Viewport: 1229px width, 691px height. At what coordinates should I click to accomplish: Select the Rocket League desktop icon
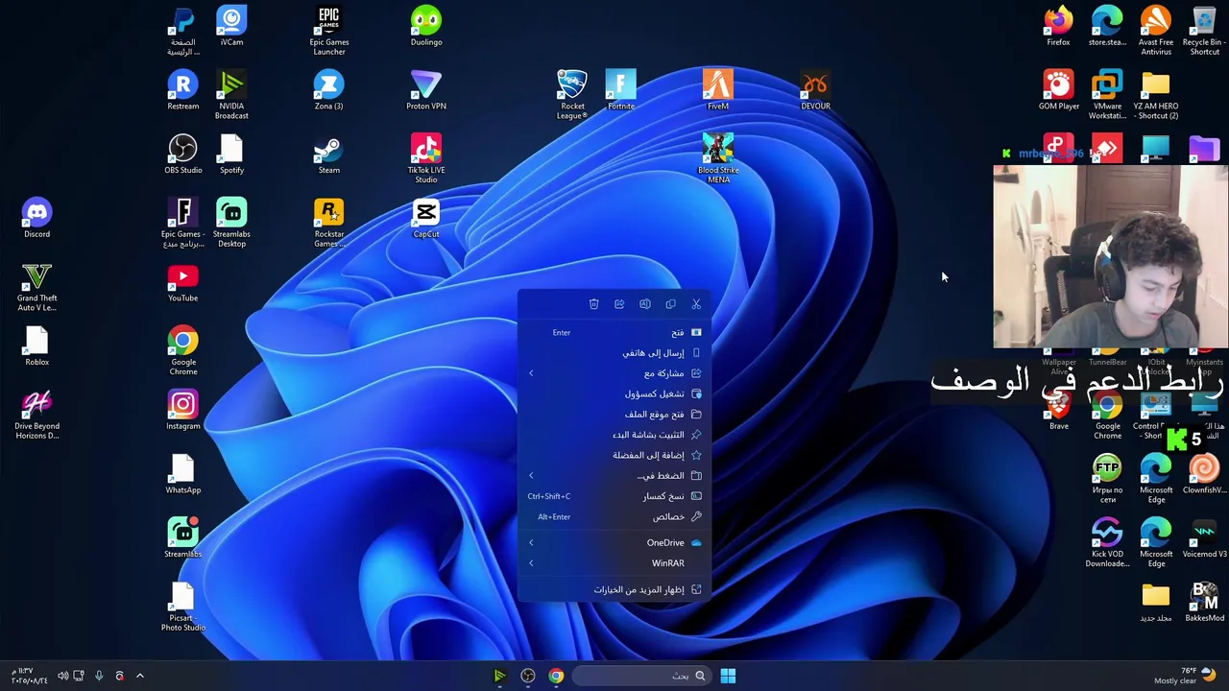[572, 95]
